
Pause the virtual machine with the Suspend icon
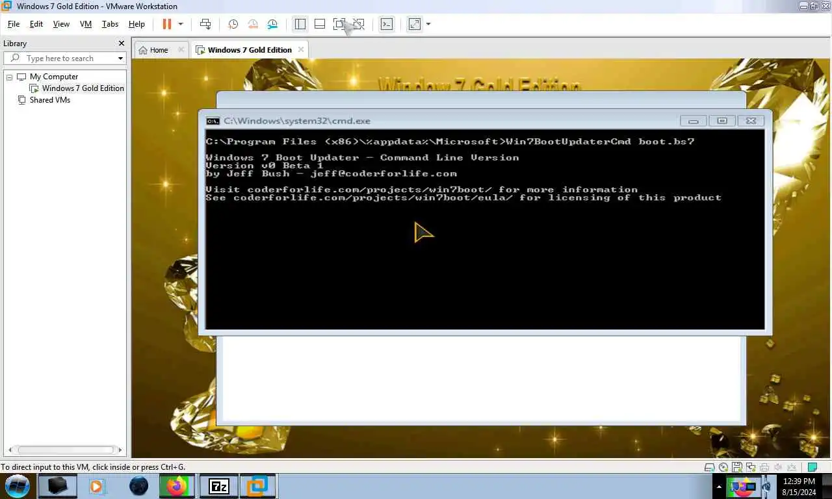pyautogui.click(x=167, y=24)
